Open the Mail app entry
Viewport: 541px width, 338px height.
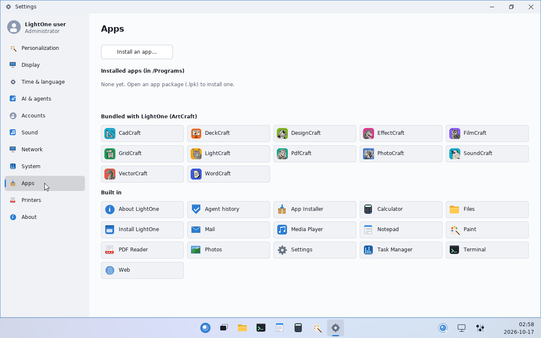point(229,230)
